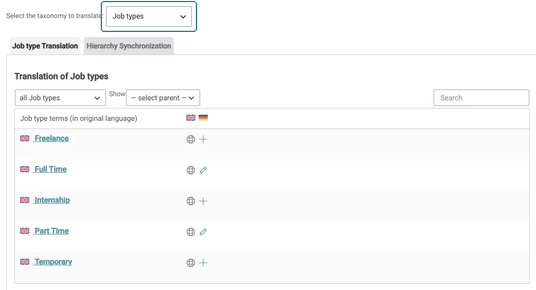The height and width of the screenshot is (290, 536).
Task: Click the UK flag beside Freelance
Action: point(25,138)
